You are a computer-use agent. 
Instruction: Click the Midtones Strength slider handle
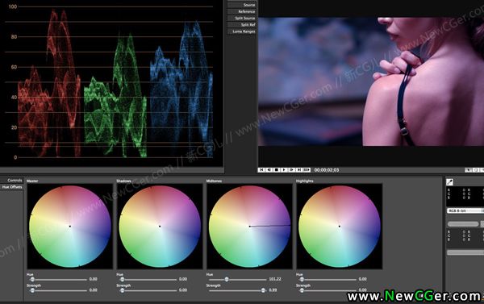pyautogui.click(x=263, y=290)
